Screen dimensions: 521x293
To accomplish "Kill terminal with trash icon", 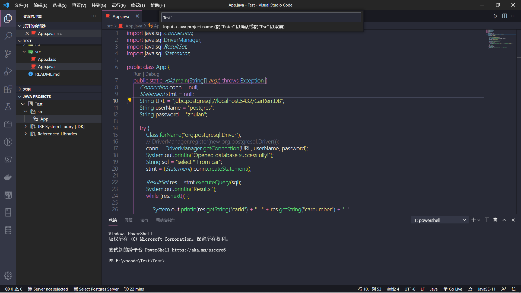I will click(x=495, y=220).
